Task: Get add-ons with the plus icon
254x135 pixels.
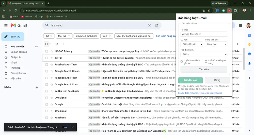Action: tap(249, 78)
